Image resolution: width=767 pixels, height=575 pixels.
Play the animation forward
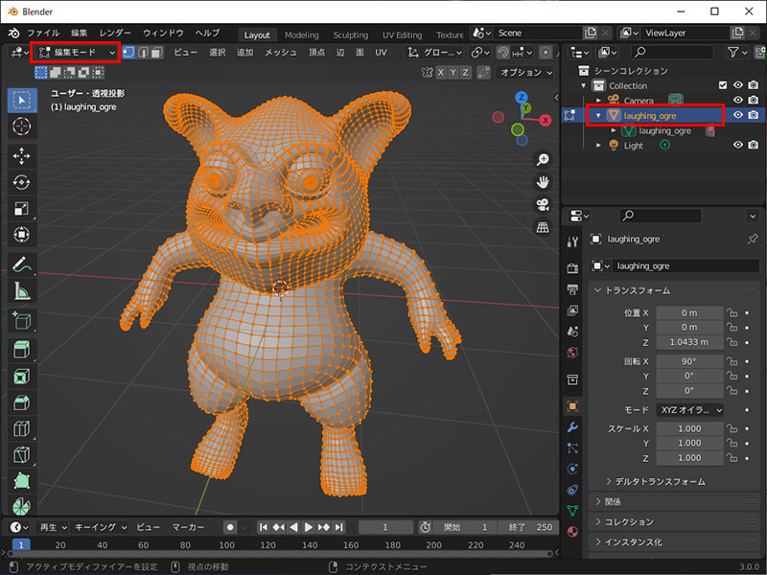(x=308, y=527)
